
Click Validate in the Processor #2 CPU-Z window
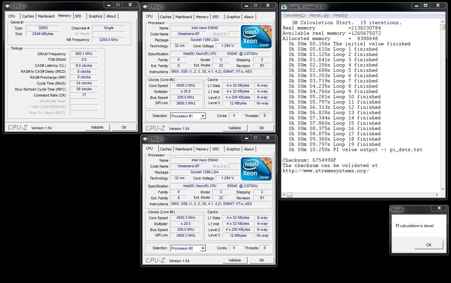235,260
